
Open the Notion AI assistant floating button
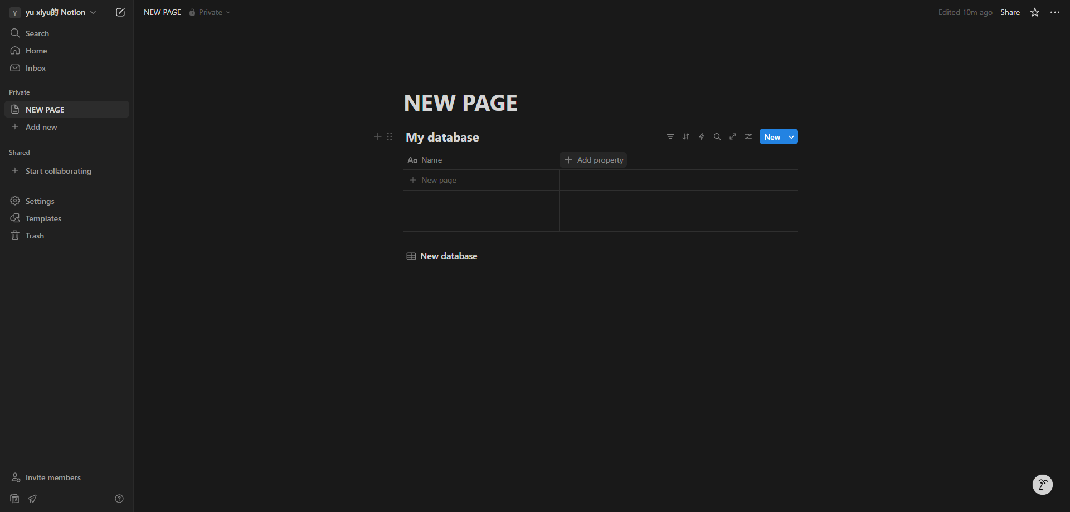point(1042,484)
